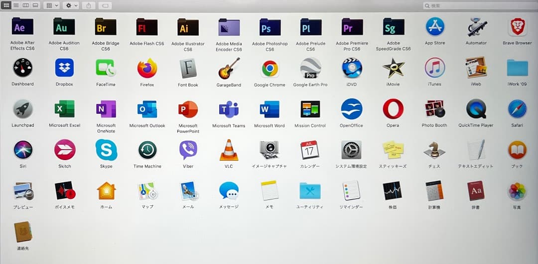Select the ボイスメモ voice memo icon
This screenshot has width=538, height=264.
65,190
